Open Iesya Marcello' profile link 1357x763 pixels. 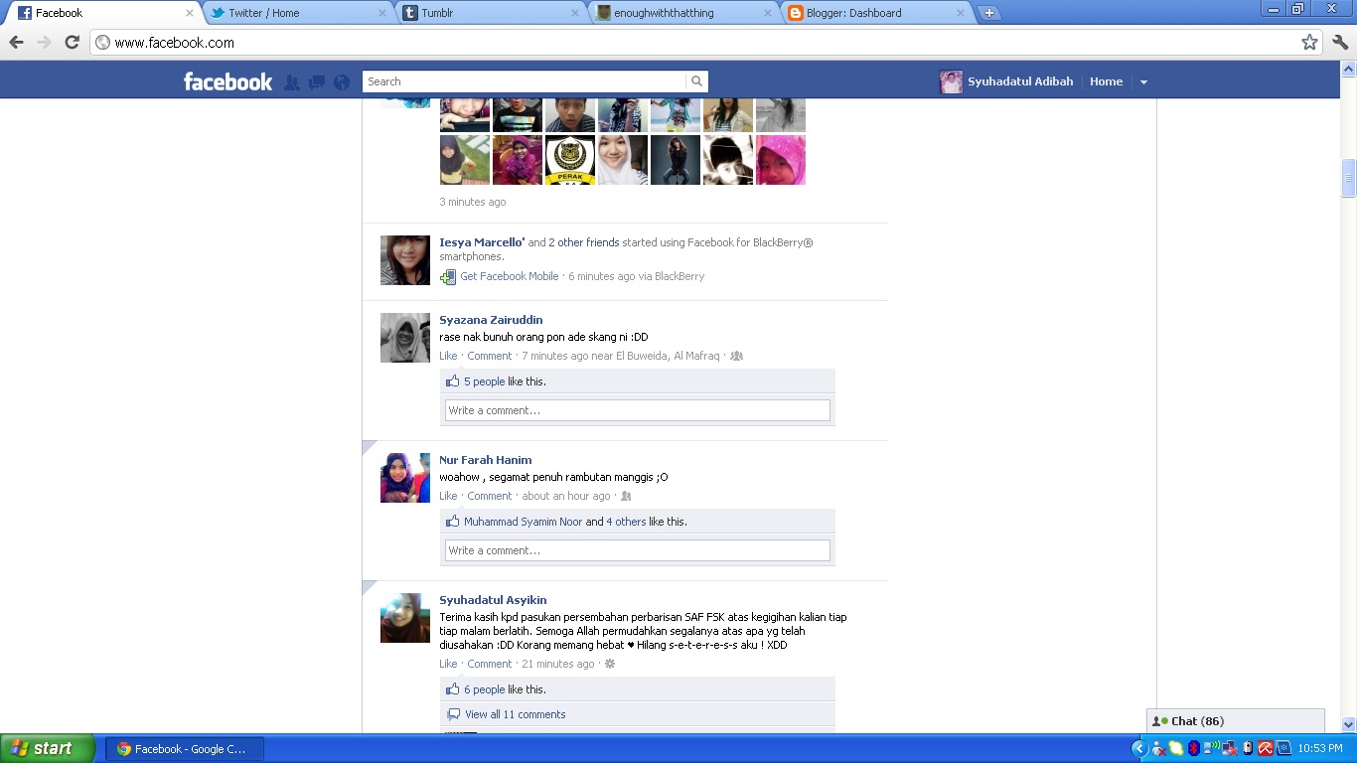482,242
